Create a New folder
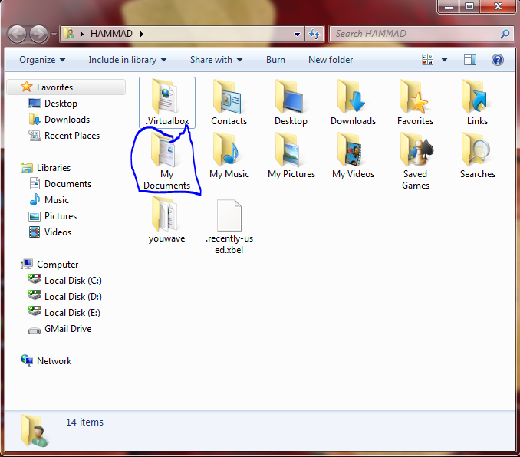The height and width of the screenshot is (457, 520). pyautogui.click(x=331, y=60)
